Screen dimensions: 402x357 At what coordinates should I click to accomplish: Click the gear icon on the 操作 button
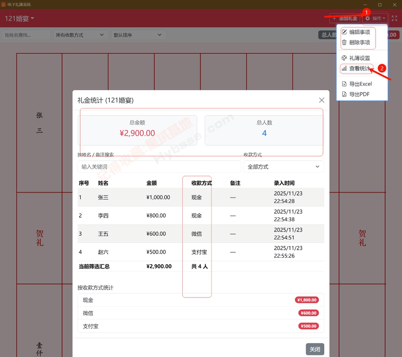(x=368, y=18)
